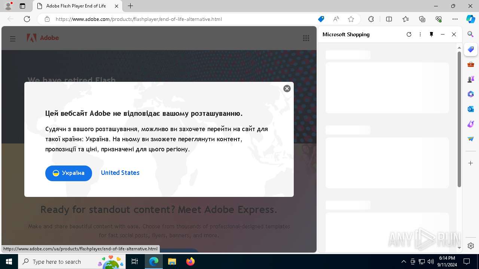
Task: Open sidebar Microsoft 365 icon
Action: (x=471, y=94)
